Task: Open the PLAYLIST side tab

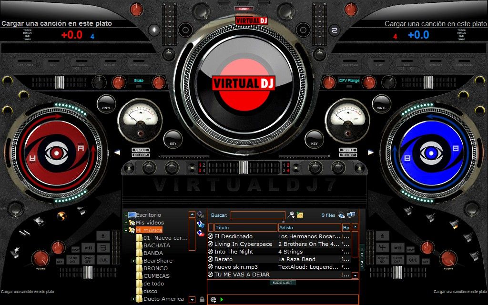Action: coord(362,257)
